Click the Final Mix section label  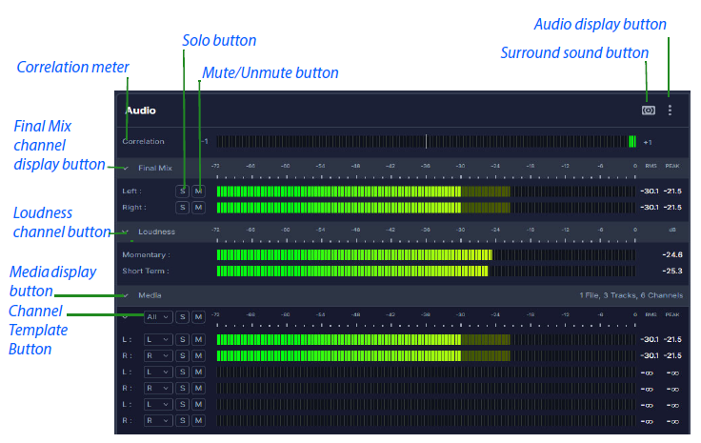tap(155, 168)
